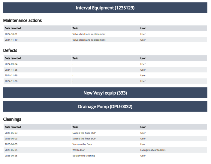Image resolution: width=211 pixels, height=164 pixels.
Task: Click the Equipment cleaning task entry
Action: click(x=84, y=156)
